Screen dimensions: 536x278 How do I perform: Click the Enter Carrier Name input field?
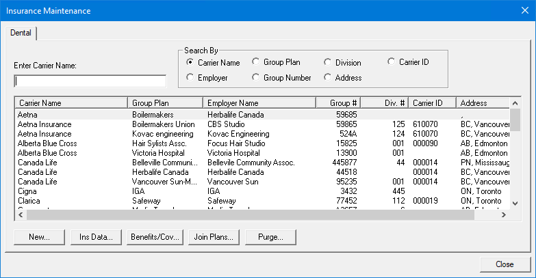click(90, 81)
